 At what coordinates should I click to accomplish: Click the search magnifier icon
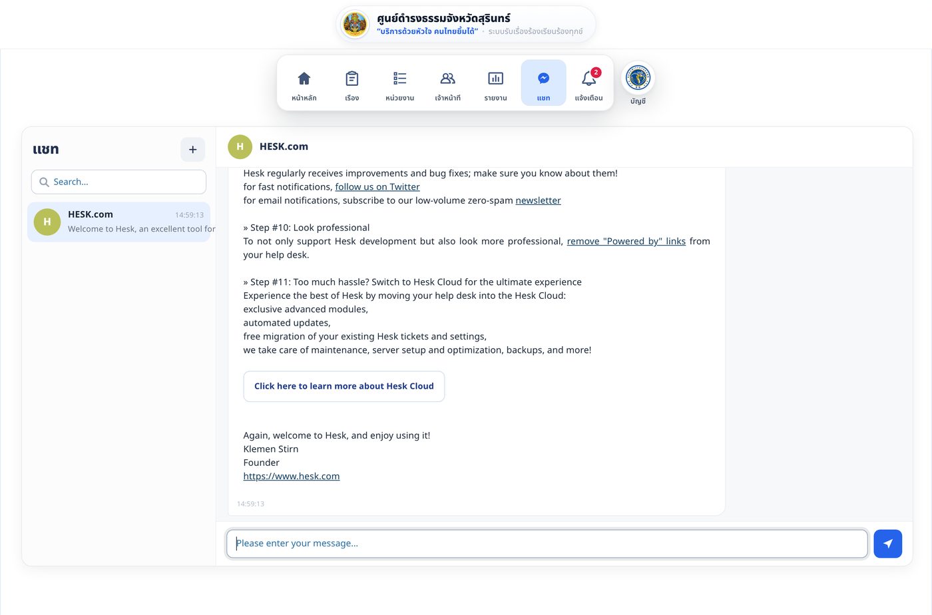pyautogui.click(x=44, y=182)
